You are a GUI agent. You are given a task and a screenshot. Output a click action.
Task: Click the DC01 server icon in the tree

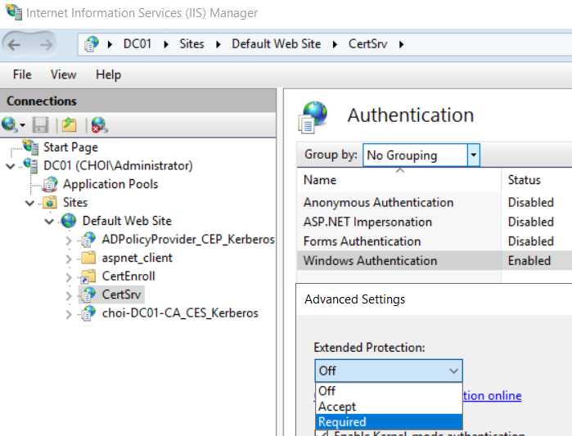pos(30,165)
